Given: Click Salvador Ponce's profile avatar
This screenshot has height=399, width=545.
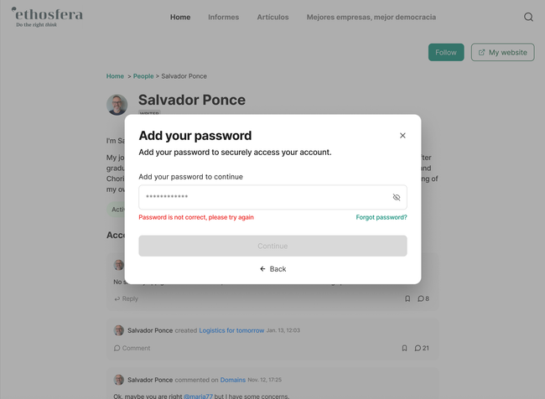Looking at the screenshot, I should (x=117, y=105).
